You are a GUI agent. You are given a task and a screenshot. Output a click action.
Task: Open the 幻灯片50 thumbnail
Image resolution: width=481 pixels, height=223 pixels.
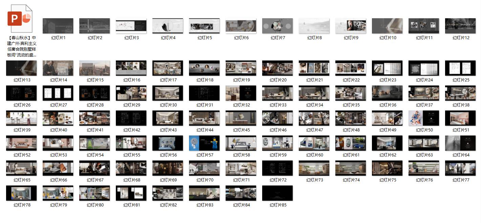tap(424, 118)
